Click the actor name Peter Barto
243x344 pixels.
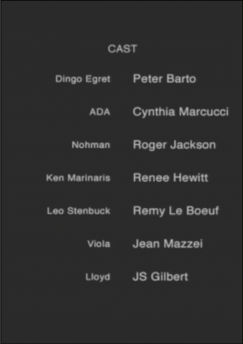pyautogui.click(x=164, y=78)
